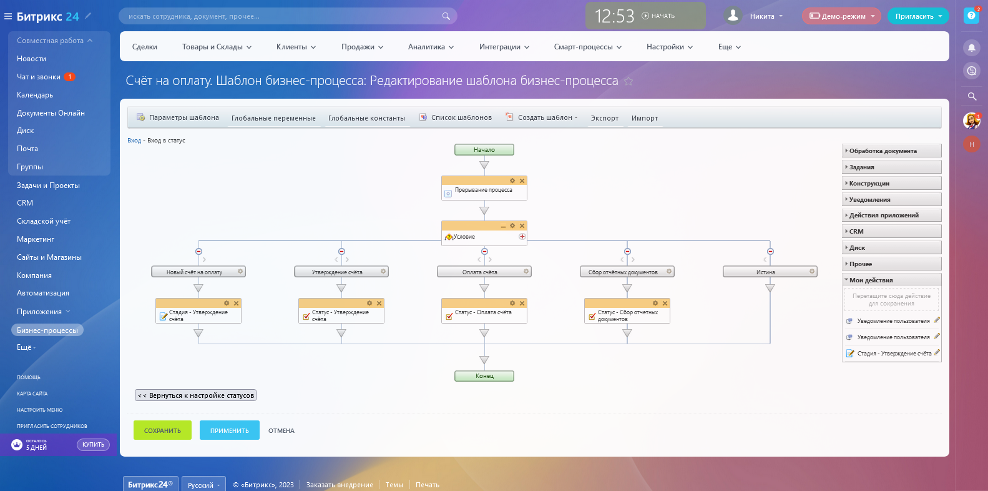Viewport: 988px width, 491px height.
Task: Delete the Условие block
Action: coord(522,226)
